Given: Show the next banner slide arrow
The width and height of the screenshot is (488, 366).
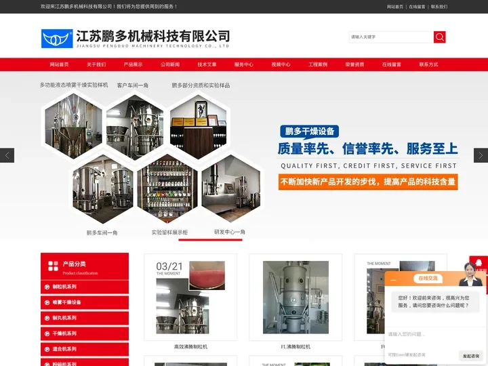Looking at the screenshot, I should pyautogui.click(x=481, y=155).
